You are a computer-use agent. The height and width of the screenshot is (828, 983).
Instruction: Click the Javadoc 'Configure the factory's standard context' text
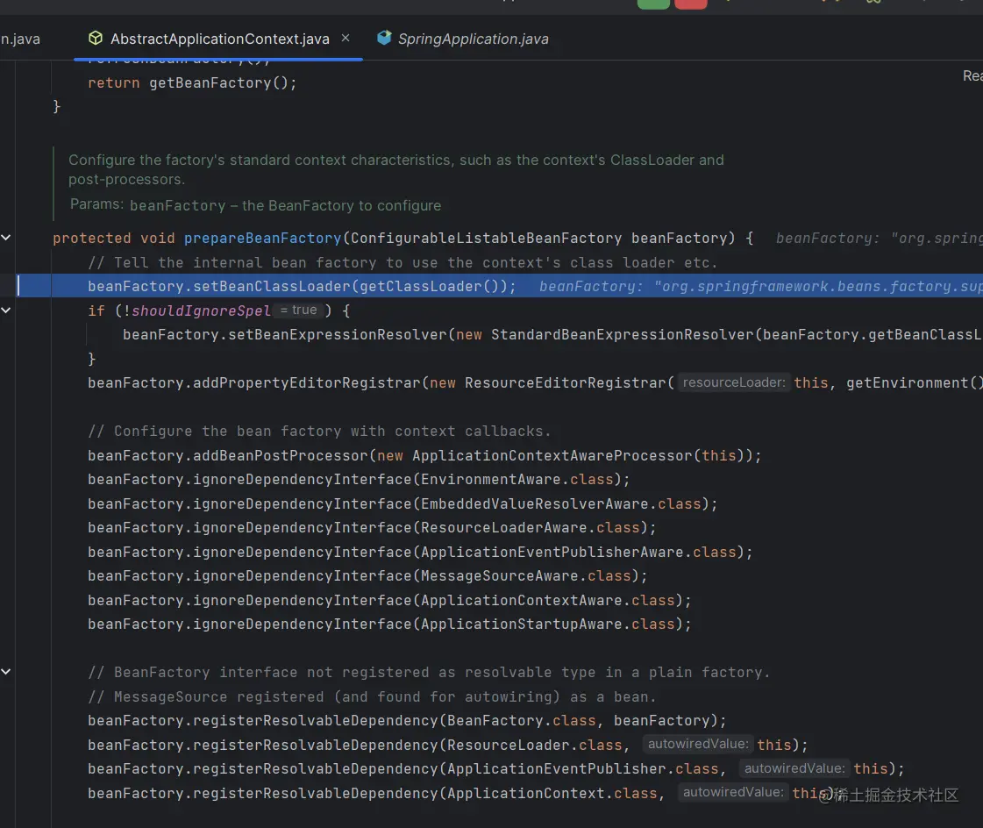coord(396,169)
